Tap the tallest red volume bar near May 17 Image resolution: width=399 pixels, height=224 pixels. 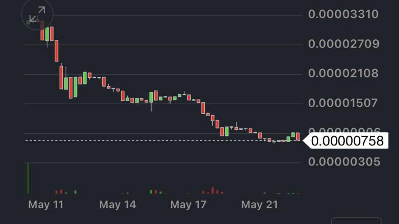213,191
